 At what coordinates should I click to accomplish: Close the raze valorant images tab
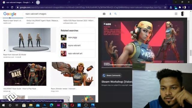[33, 2]
